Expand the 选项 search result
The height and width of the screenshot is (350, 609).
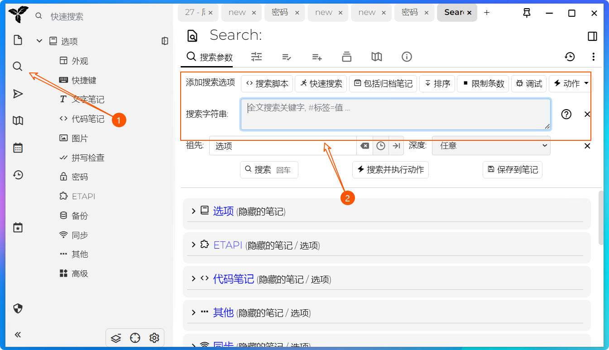click(193, 211)
